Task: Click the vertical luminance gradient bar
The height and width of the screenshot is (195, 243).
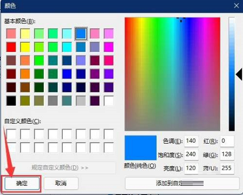Action: point(232,74)
